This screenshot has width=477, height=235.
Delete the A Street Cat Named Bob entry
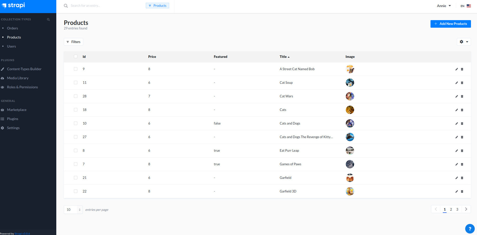coord(462,69)
